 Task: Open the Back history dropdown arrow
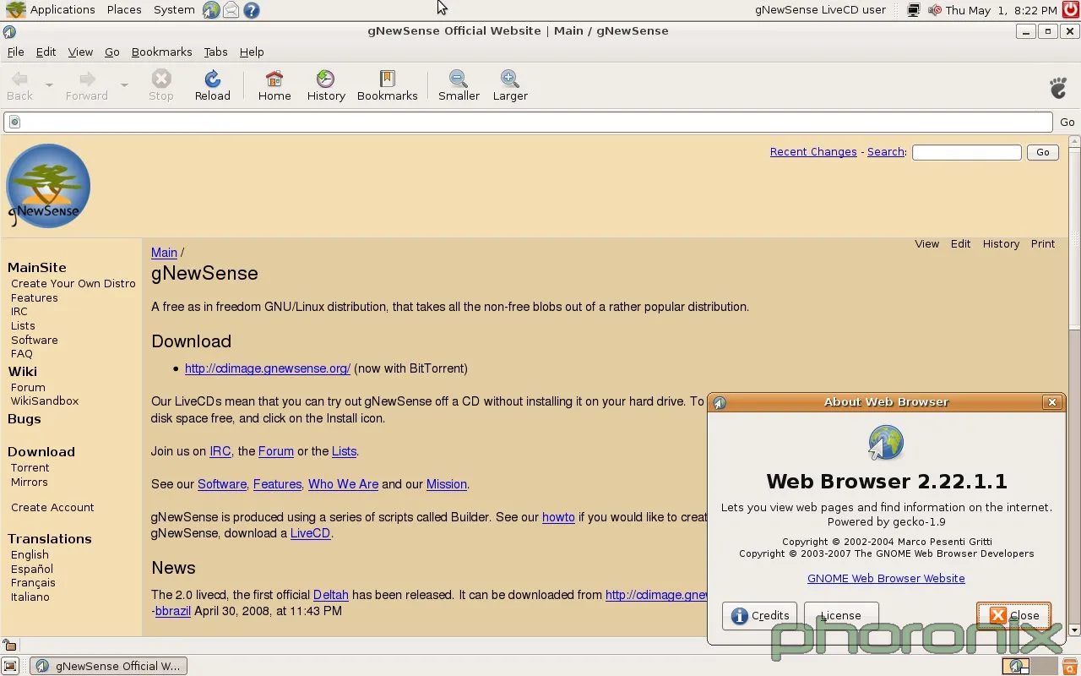click(x=49, y=84)
